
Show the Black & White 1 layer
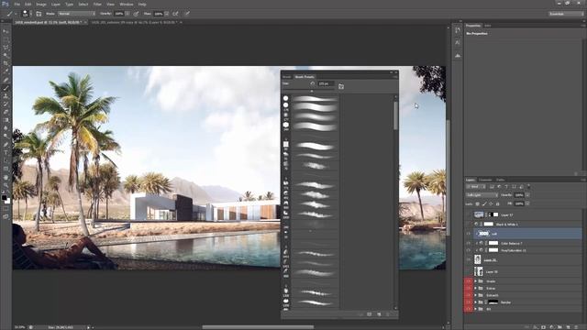click(x=469, y=224)
